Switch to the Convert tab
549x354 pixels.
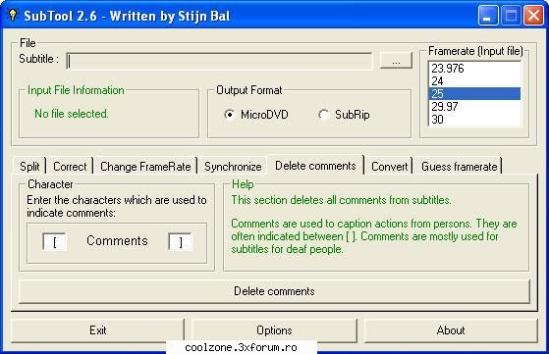coord(389,167)
